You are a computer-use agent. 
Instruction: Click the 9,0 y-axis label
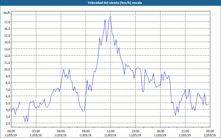click(x=8, y=76)
